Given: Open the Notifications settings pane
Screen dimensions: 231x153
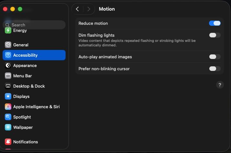Looking at the screenshot, I should point(34,142).
